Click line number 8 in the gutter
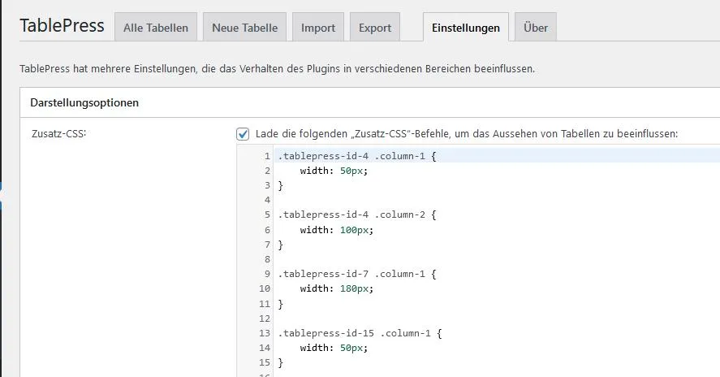The width and height of the screenshot is (720, 377). 267,259
